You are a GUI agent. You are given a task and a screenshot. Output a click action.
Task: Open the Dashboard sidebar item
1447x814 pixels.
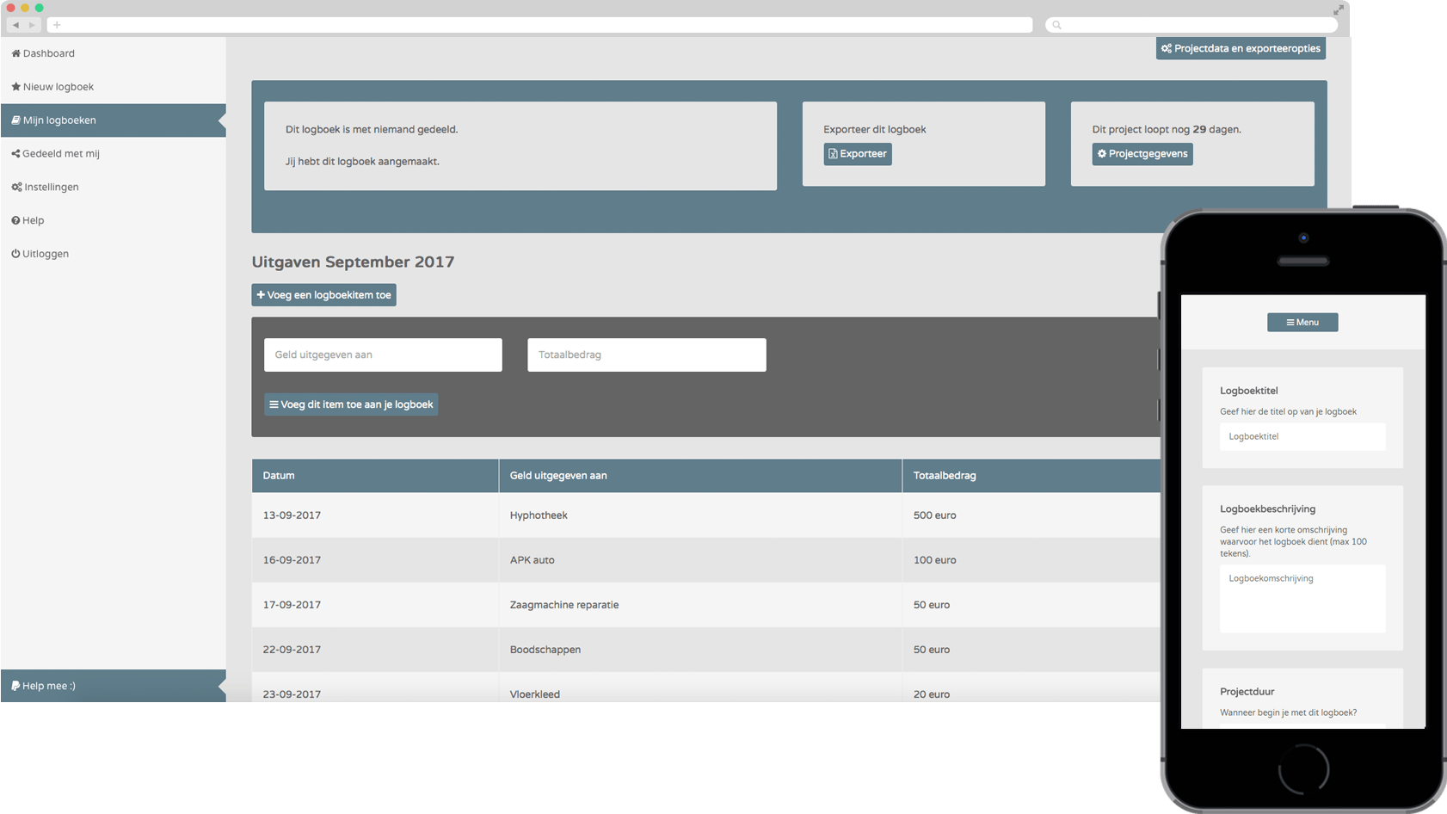(x=113, y=53)
